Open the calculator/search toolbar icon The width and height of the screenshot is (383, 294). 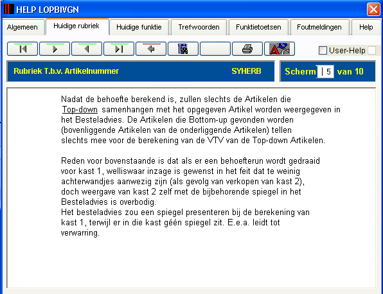point(183,49)
